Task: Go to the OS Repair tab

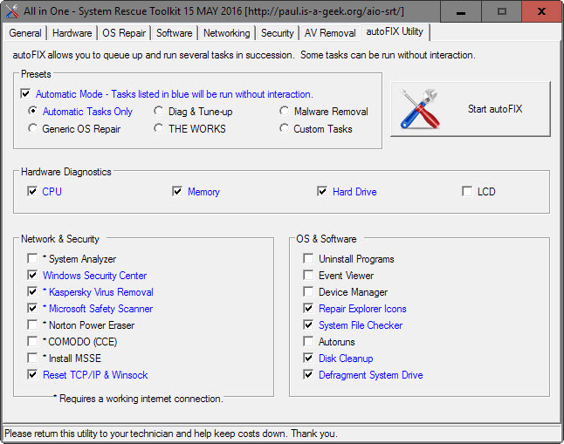Action: [124, 33]
